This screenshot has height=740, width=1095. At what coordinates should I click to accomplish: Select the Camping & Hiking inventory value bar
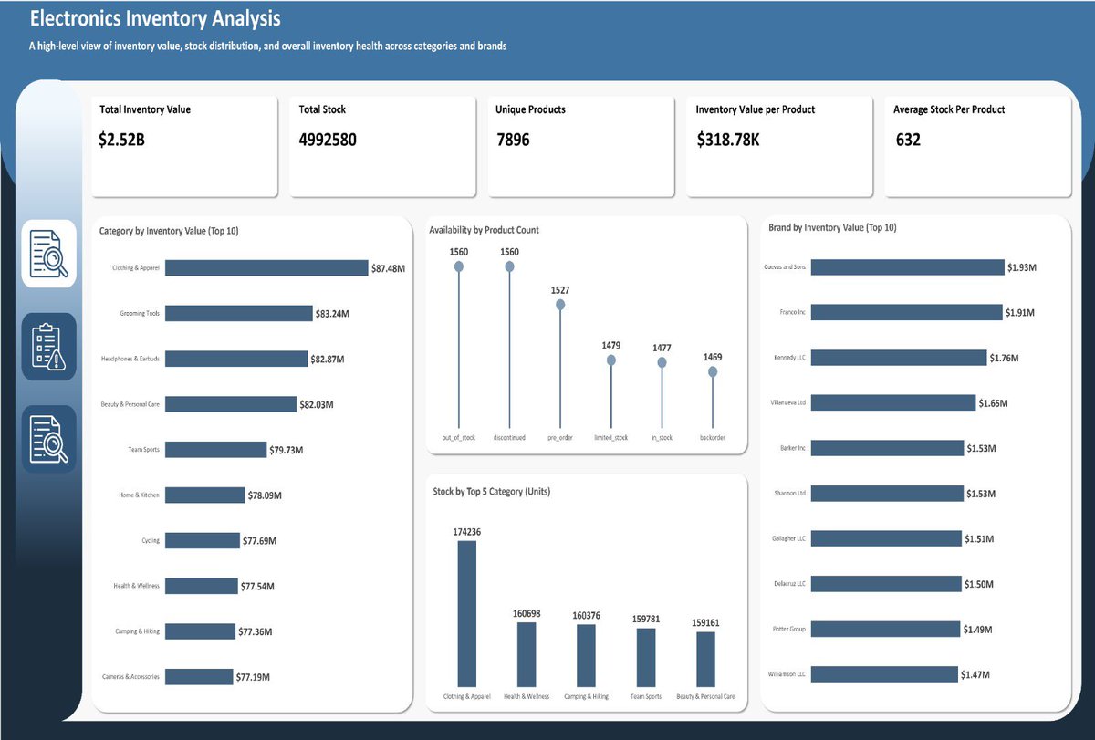click(x=200, y=631)
